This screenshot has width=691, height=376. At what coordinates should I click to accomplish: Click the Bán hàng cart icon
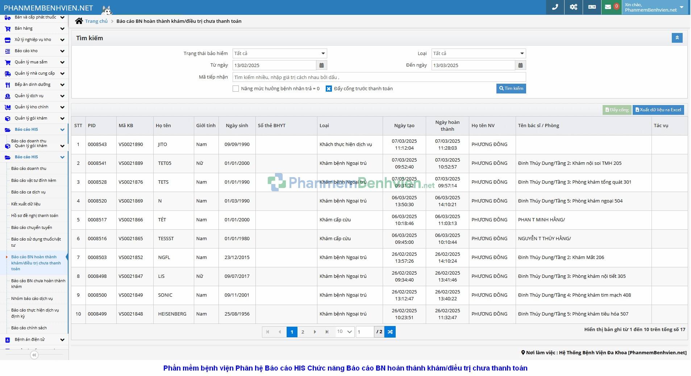(x=8, y=29)
